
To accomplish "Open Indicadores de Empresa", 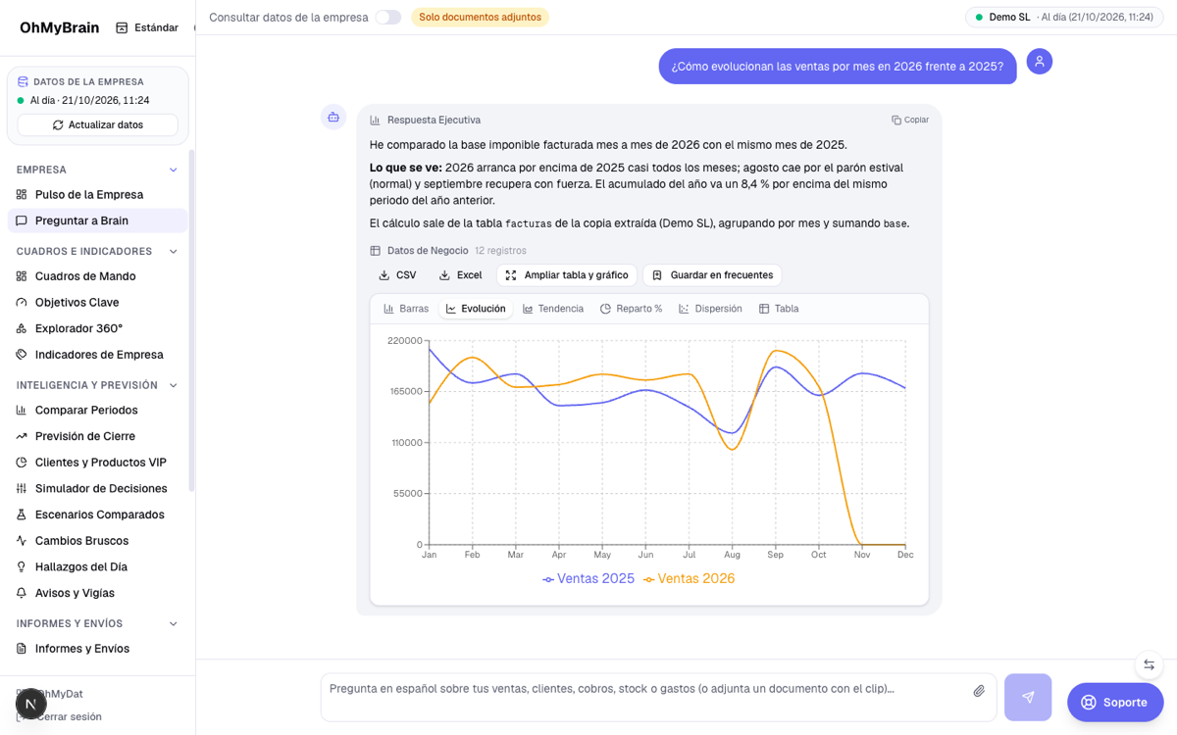I will click(x=97, y=355).
